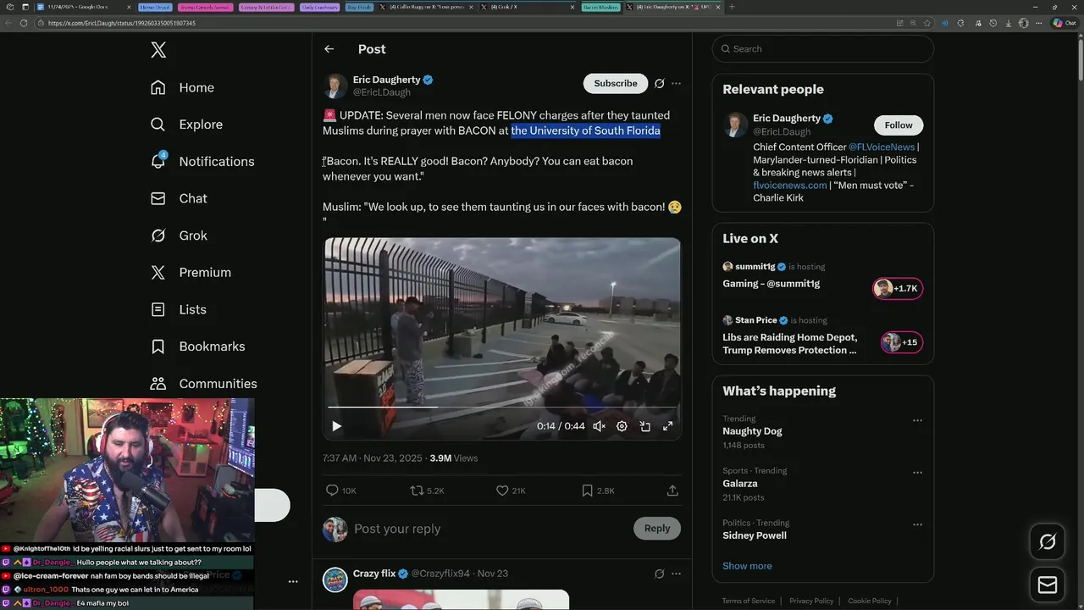
Task: Click the back arrow next to Post
Action: pyautogui.click(x=329, y=49)
